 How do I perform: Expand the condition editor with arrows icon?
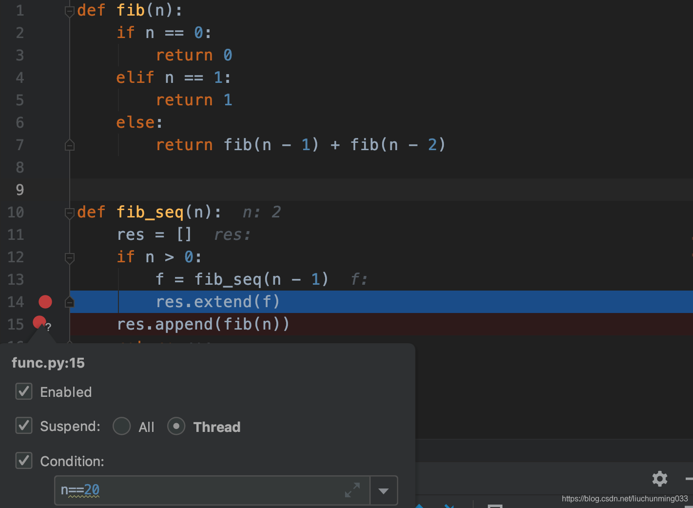pyautogui.click(x=352, y=490)
